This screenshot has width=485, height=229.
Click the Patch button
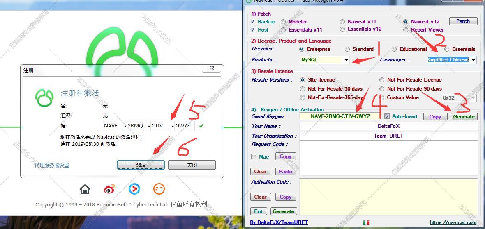coord(463,21)
